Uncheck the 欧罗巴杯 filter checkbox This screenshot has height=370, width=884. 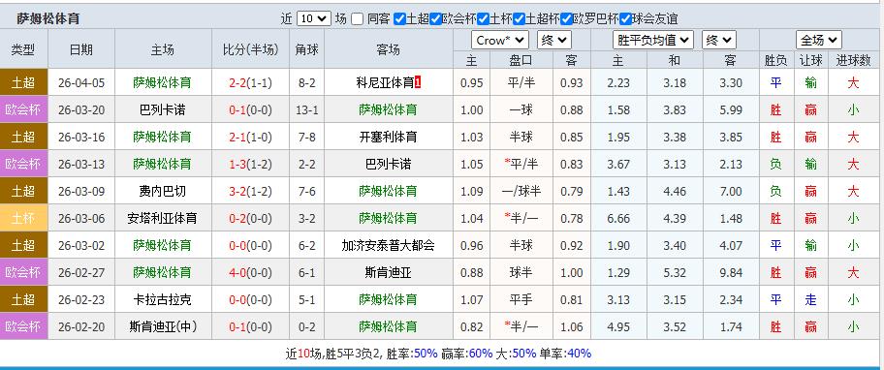point(567,19)
